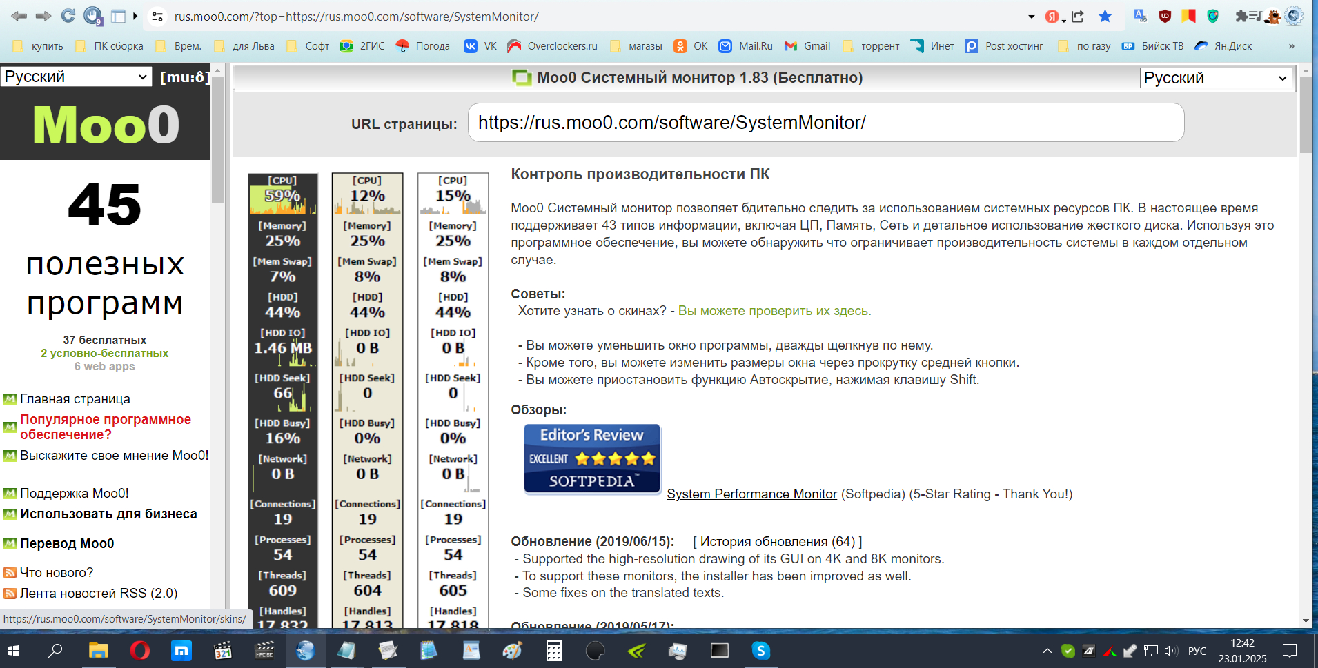
Task: Open the VK bookmark
Action: [x=480, y=46]
